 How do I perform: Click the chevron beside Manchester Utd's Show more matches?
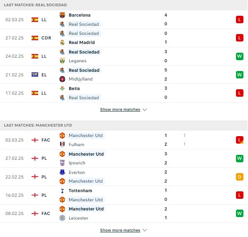click(x=145, y=230)
